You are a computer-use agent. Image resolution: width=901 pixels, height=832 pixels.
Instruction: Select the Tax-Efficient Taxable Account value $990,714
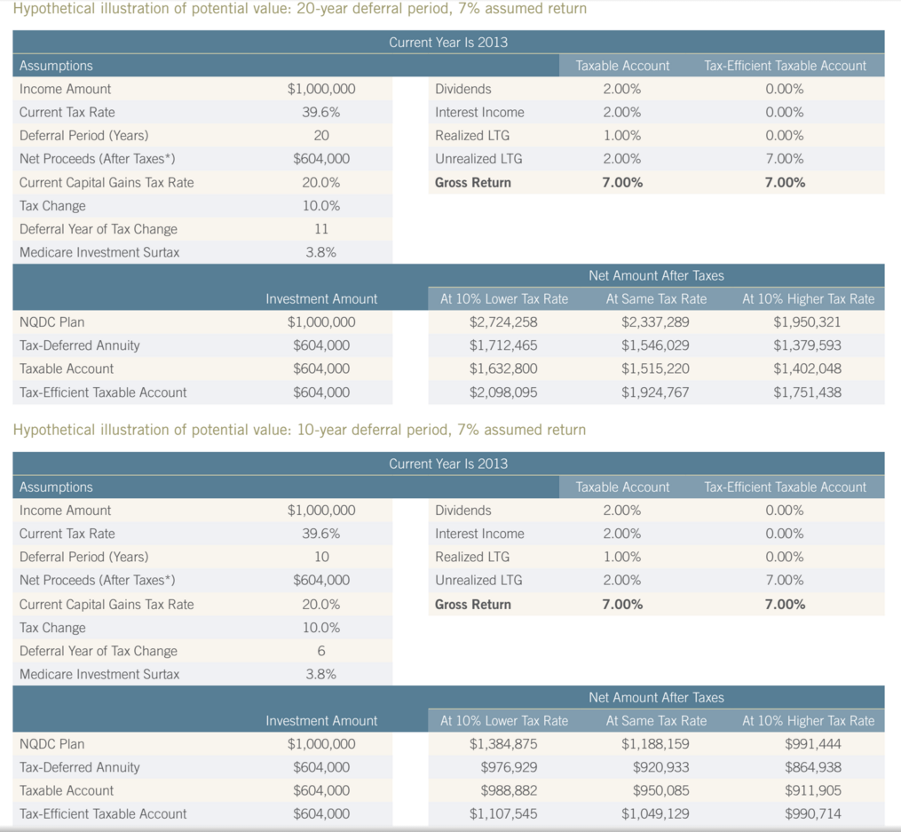point(813,813)
